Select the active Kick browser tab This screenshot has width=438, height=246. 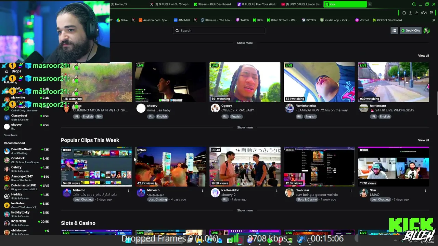(x=345, y=4)
